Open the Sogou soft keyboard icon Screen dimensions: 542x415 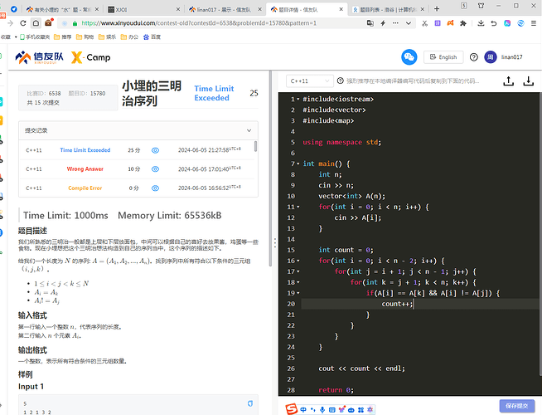(331, 410)
